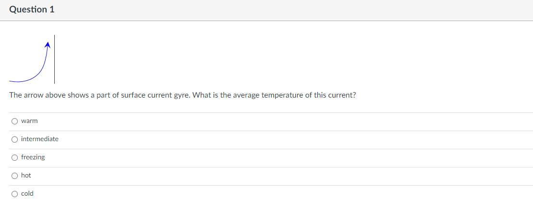Click the "freezing" answer label text

point(33,157)
